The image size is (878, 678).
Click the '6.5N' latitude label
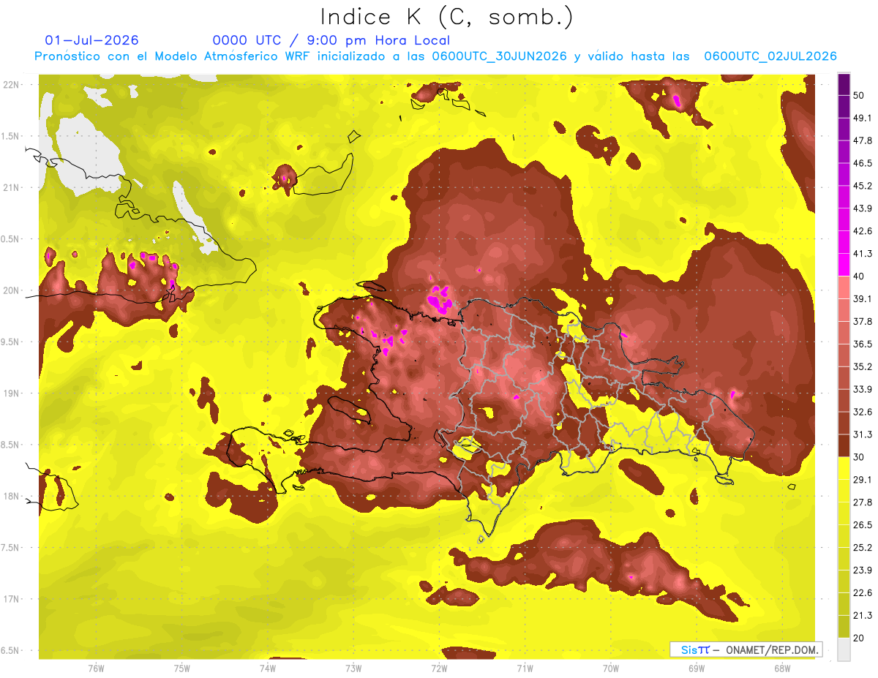10,650
